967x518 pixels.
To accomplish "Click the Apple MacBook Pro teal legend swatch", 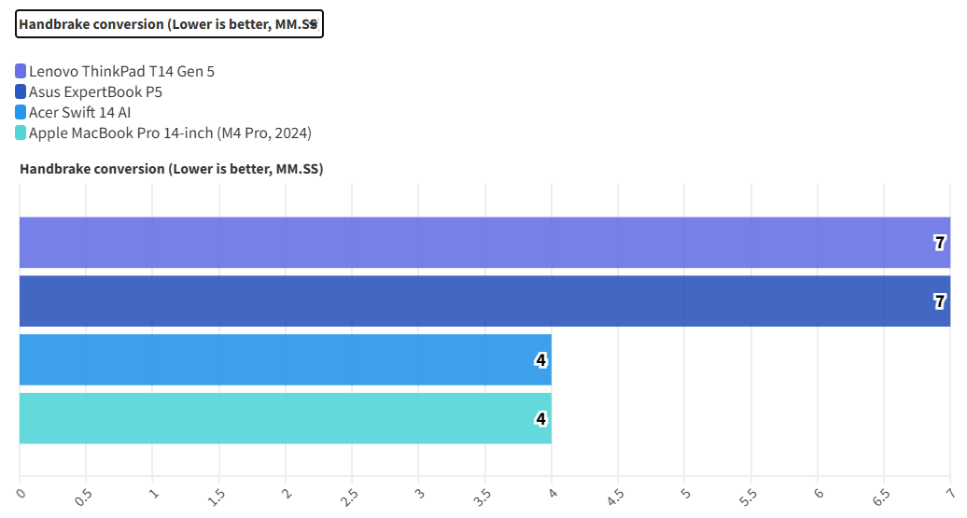I will tap(21, 133).
